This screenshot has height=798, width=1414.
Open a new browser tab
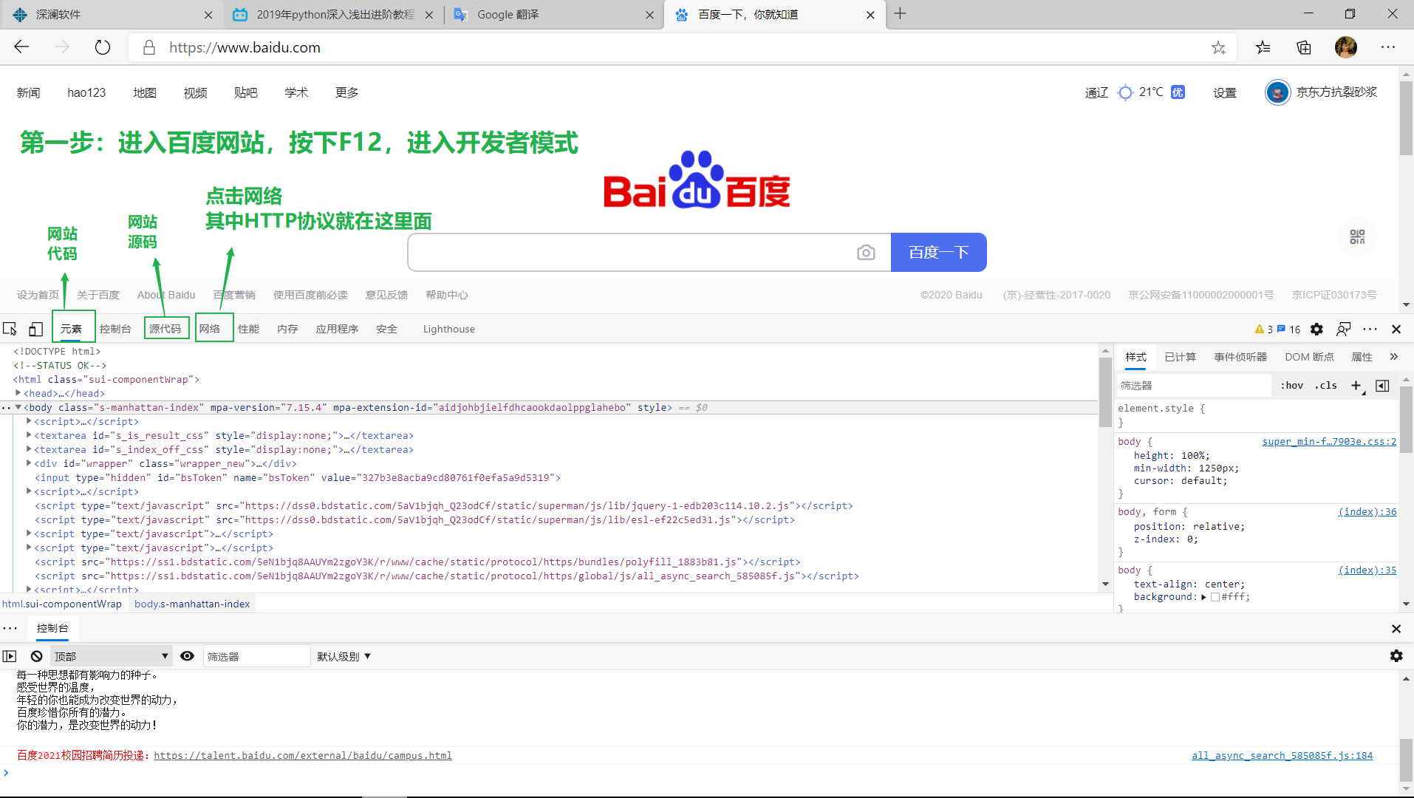[x=900, y=14]
